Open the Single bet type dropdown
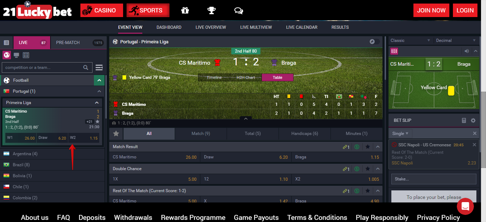This screenshot has width=486, height=222. tap(400, 134)
